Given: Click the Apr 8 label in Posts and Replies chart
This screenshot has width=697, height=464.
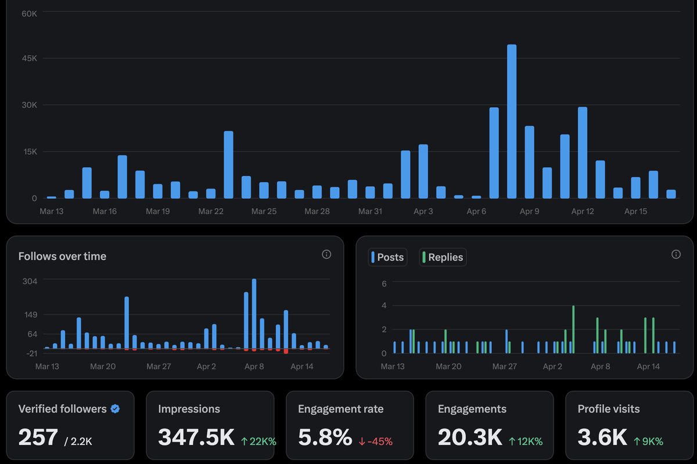Looking at the screenshot, I should 601,367.
